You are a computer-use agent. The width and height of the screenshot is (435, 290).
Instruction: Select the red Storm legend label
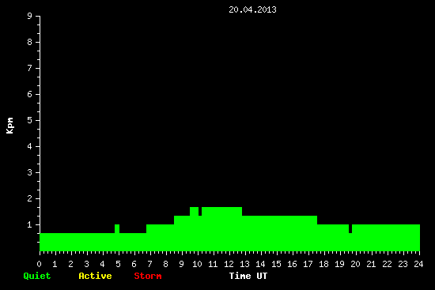[x=148, y=276]
